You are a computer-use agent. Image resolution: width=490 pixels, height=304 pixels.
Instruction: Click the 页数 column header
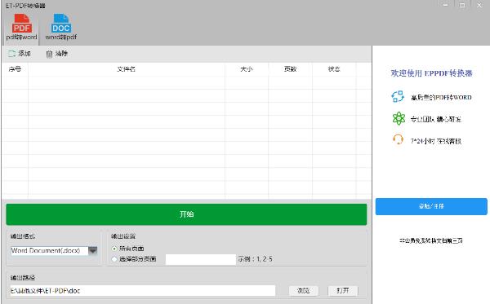coord(290,69)
